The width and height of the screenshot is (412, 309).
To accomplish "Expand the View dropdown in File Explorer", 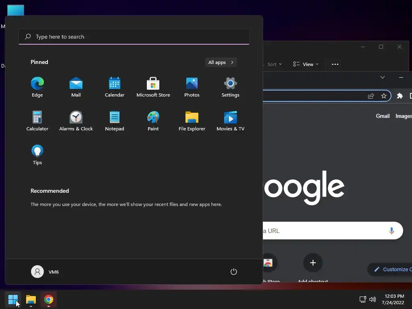I will [306, 64].
